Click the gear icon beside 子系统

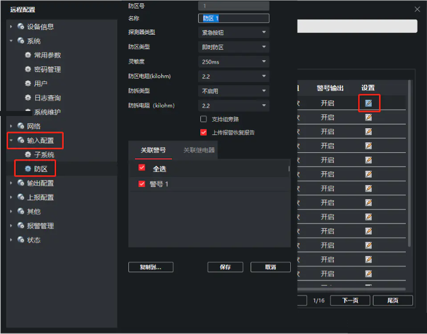(x=28, y=154)
